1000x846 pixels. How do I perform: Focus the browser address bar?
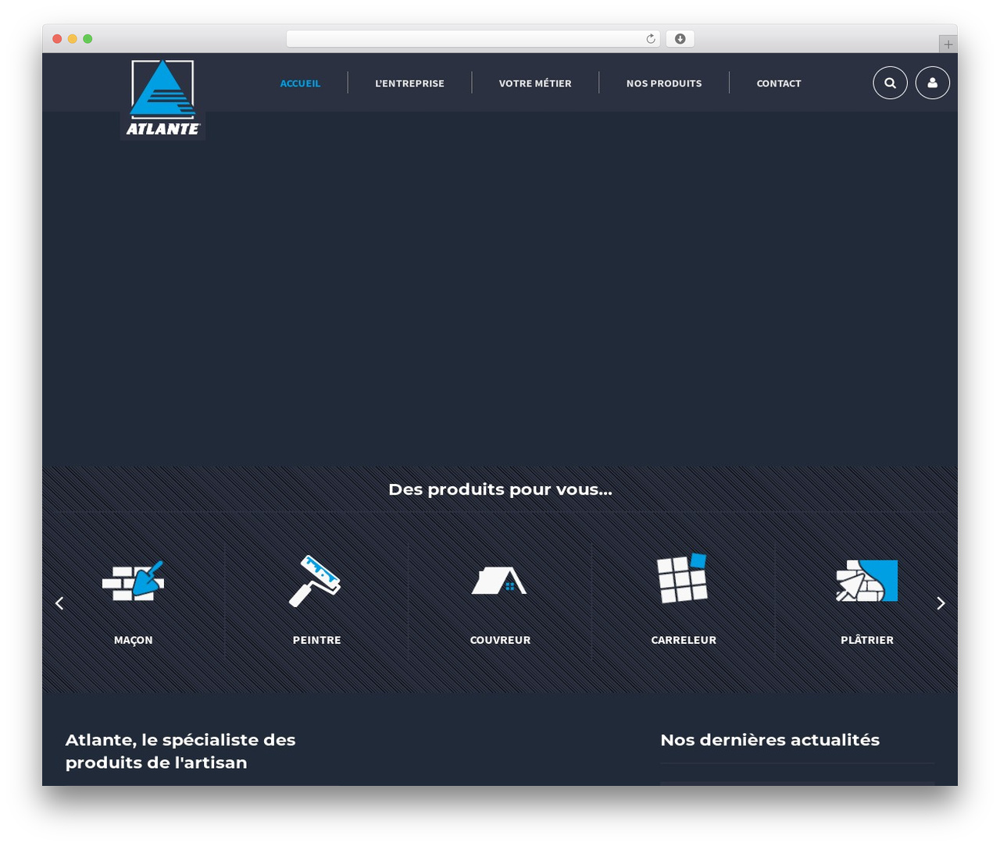click(473, 39)
